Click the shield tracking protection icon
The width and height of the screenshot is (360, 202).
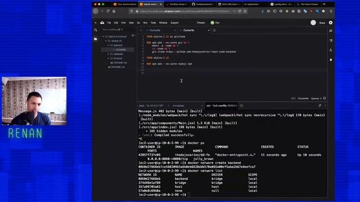pyautogui.click(x=132, y=11)
